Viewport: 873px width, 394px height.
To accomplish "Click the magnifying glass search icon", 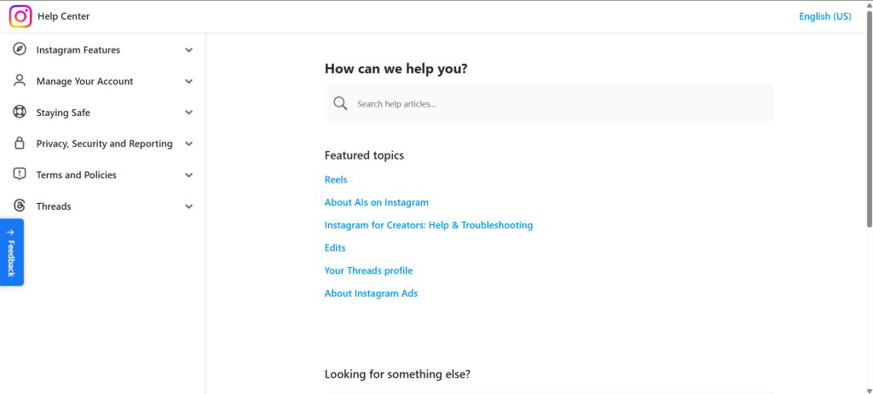I will (x=340, y=104).
